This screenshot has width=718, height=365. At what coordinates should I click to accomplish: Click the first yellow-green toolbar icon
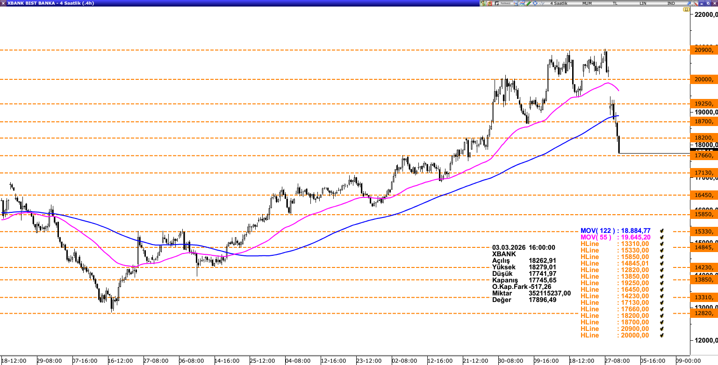(483, 3)
